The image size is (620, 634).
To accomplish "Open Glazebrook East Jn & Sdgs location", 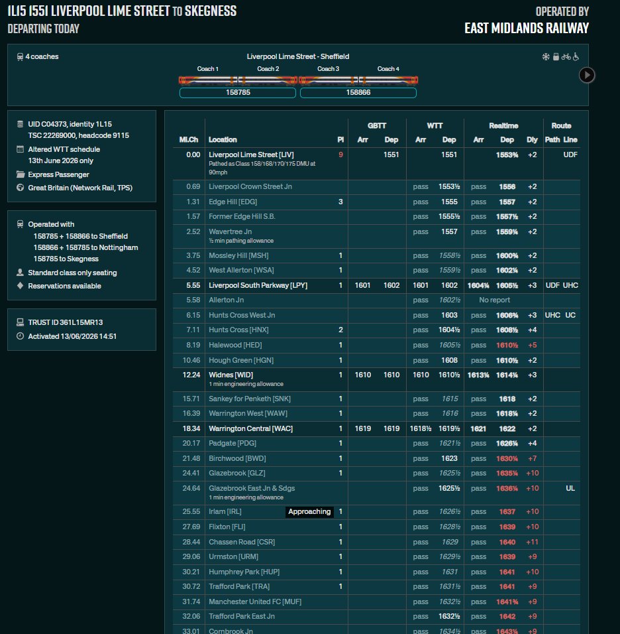I will tap(252, 488).
